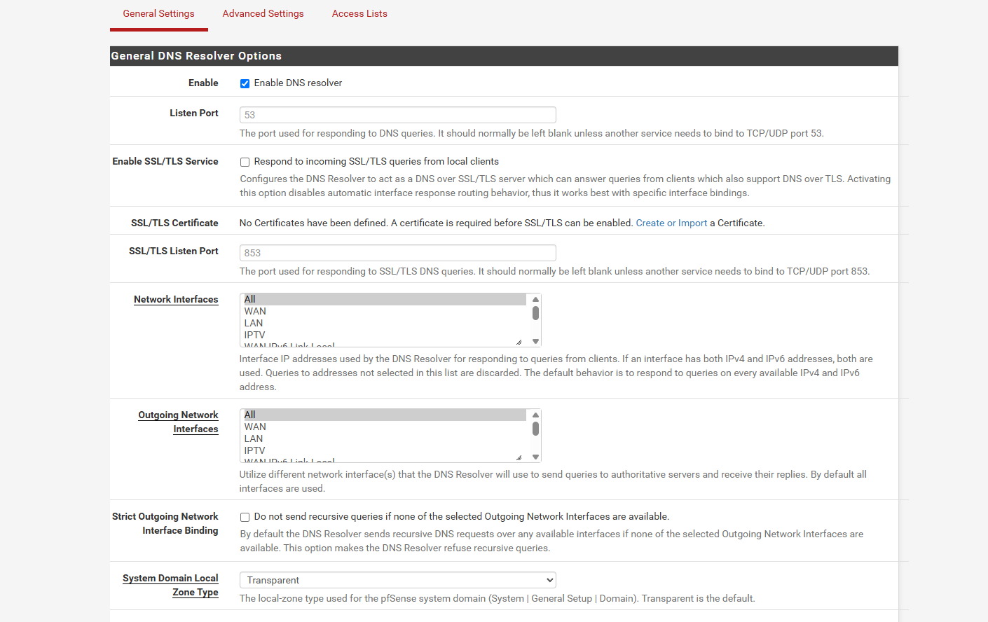The width and height of the screenshot is (988, 622).
Task: Select WAN in the Network Interfaces list
Action: click(x=255, y=312)
